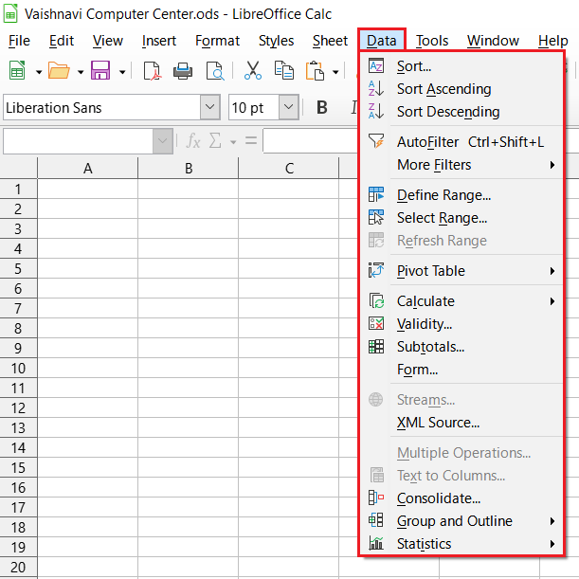Open the font size dropdown

288,107
